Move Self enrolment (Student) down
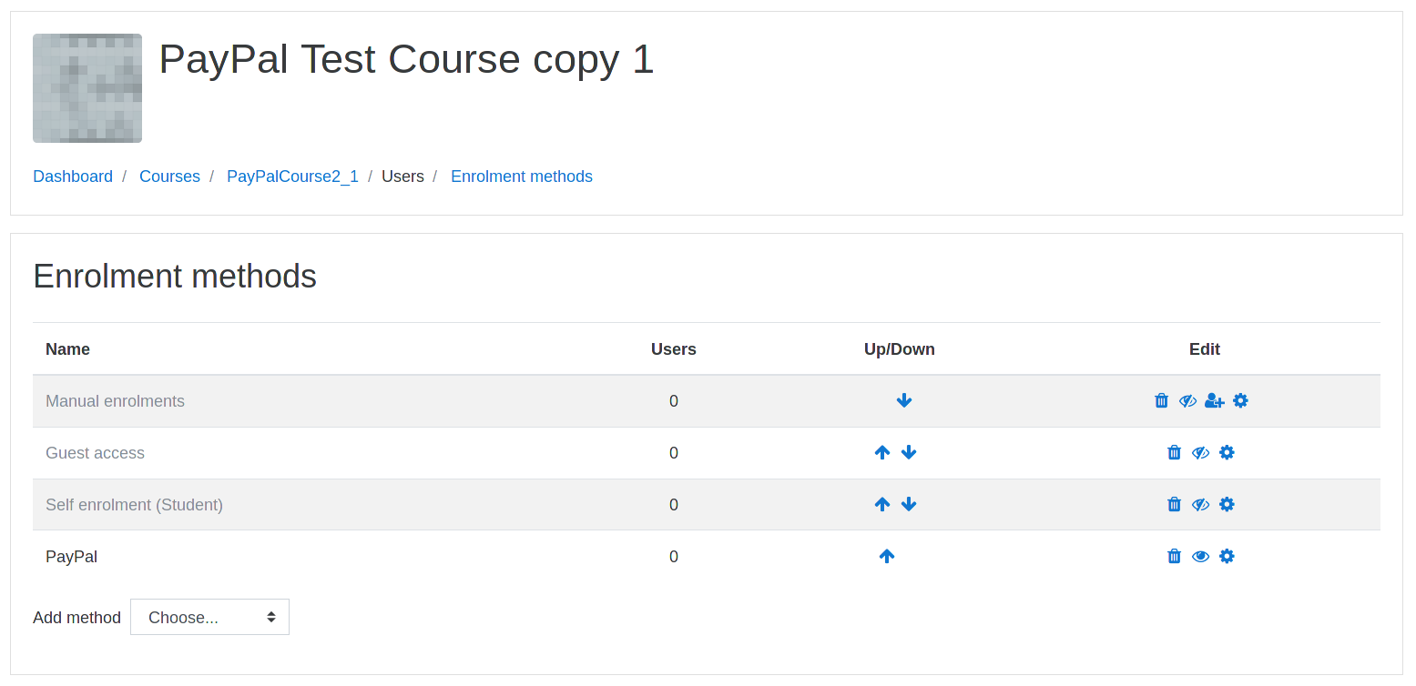This screenshot has width=1416, height=686. pyautogui.click(x=909, y=504)
